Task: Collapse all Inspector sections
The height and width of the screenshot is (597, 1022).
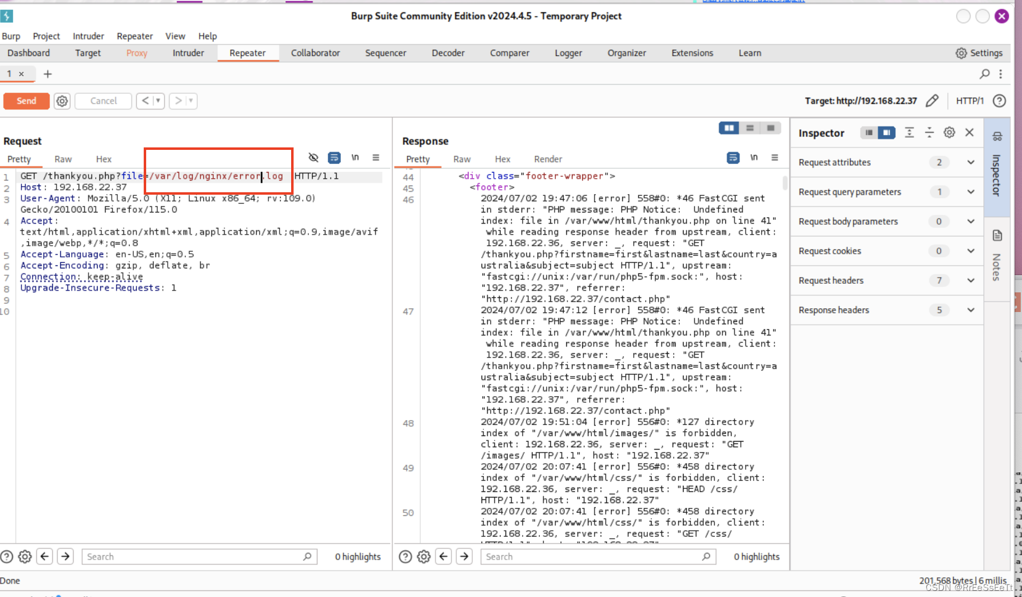Action: [929, 133]
